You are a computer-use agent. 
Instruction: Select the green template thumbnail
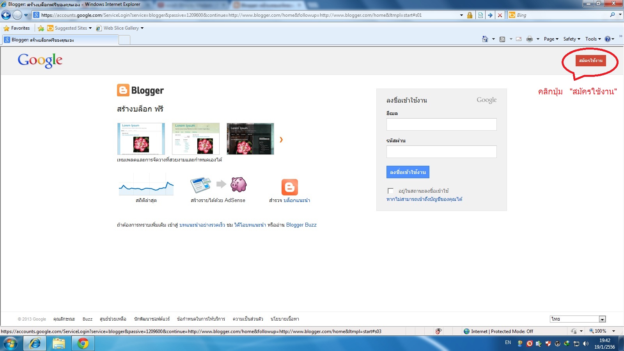[x=196, y=139]
